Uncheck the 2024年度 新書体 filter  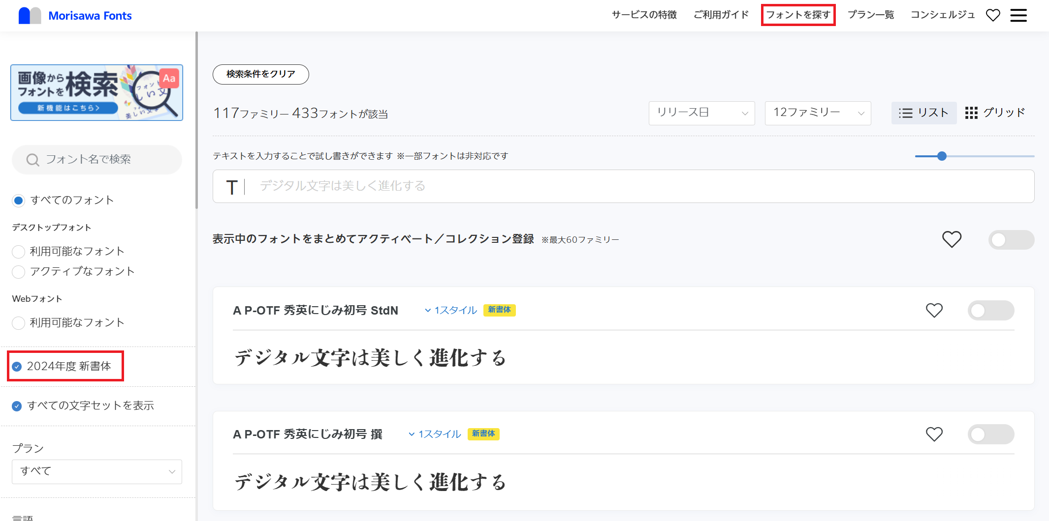pyautogui.click(x=17, y=367)
